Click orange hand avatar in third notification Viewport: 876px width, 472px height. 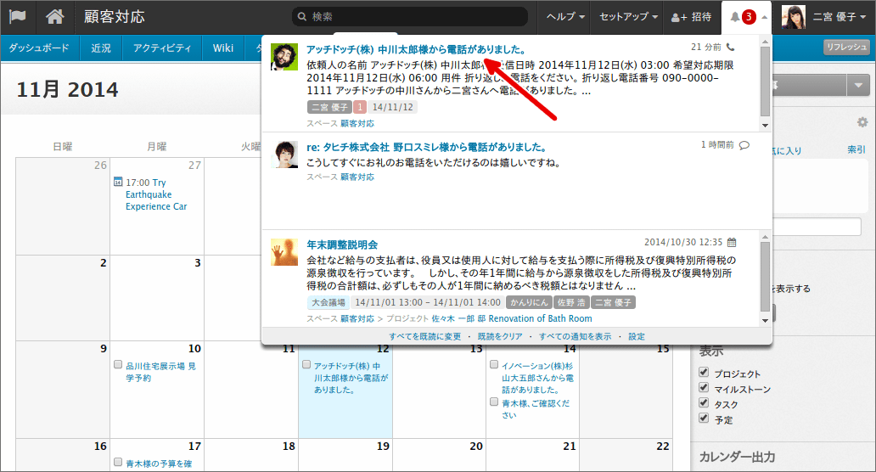pos(284,252)
